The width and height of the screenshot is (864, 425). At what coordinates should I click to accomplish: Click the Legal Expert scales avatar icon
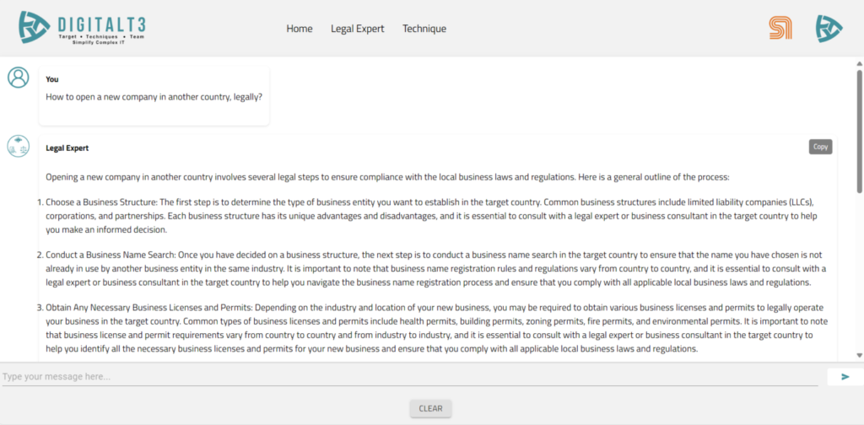tap(18, 147)
